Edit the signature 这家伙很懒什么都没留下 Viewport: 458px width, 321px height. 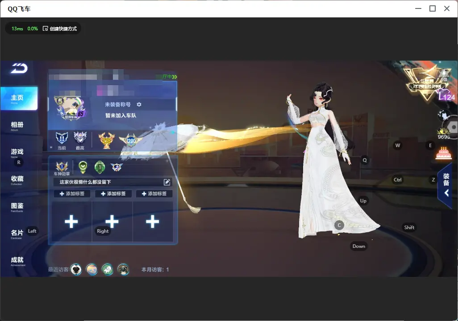click(167, 182)
